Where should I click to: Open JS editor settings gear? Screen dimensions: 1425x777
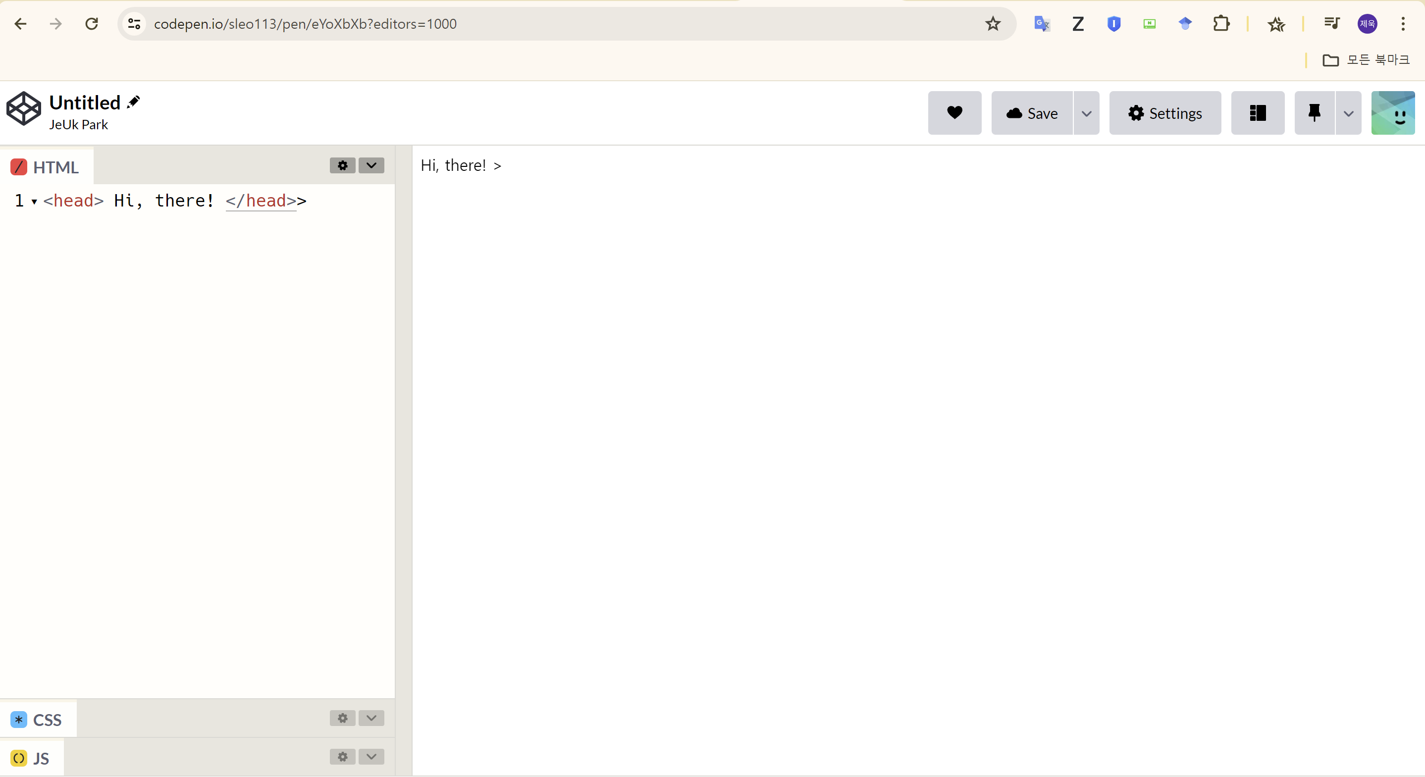pyautogui.click(x=342, y=757)
